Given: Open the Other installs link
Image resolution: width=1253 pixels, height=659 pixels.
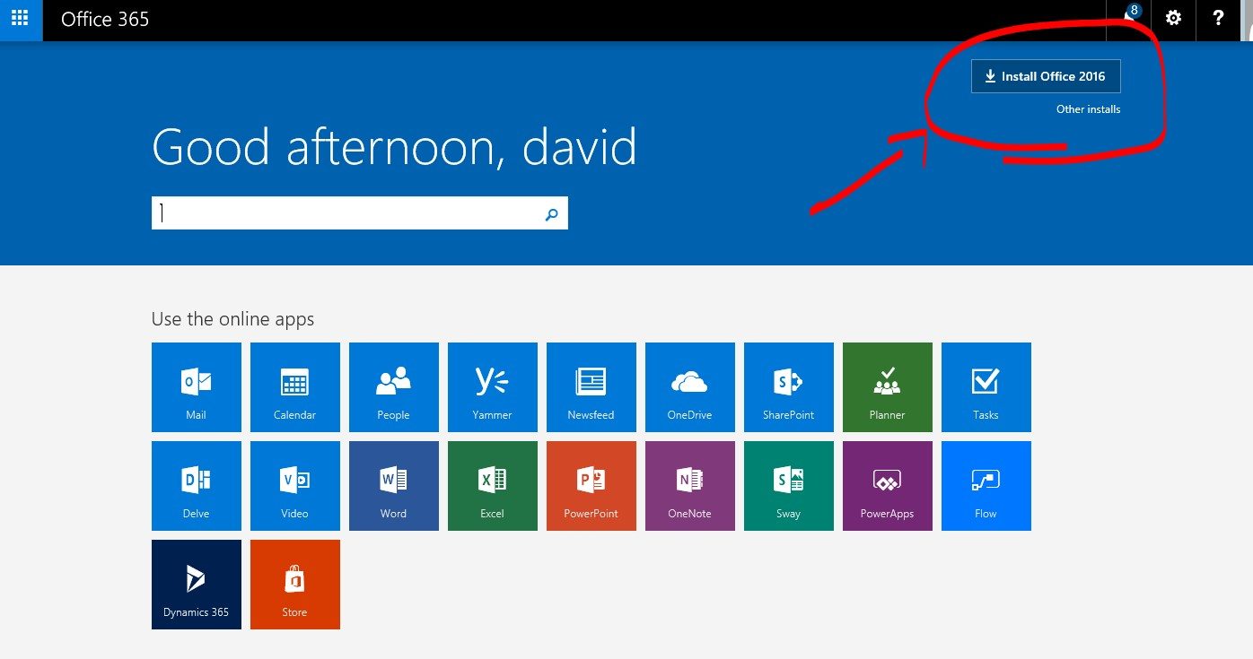Looking at the screenshot, I should 1088,109.
